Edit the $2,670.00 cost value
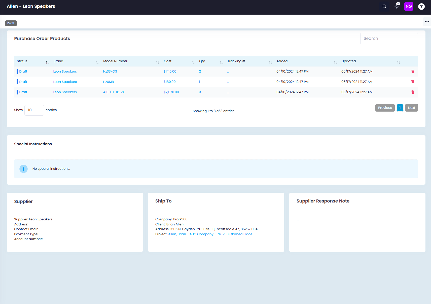Image resolution: width=431 pixels, height=304 pixels. coord(171,92)
